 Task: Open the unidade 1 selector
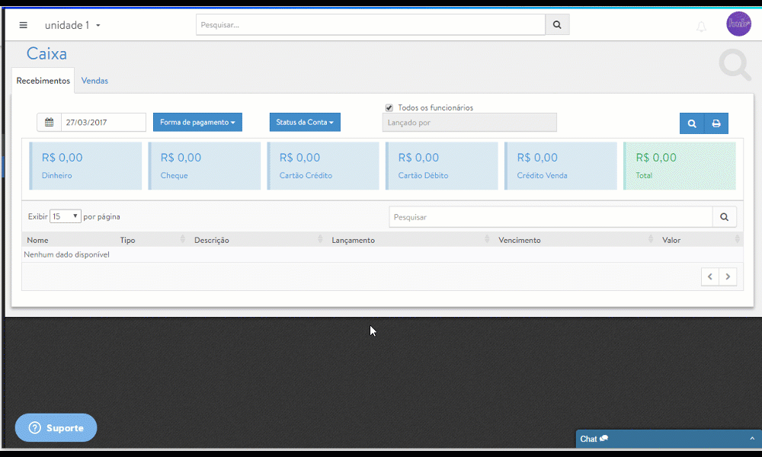72,25
